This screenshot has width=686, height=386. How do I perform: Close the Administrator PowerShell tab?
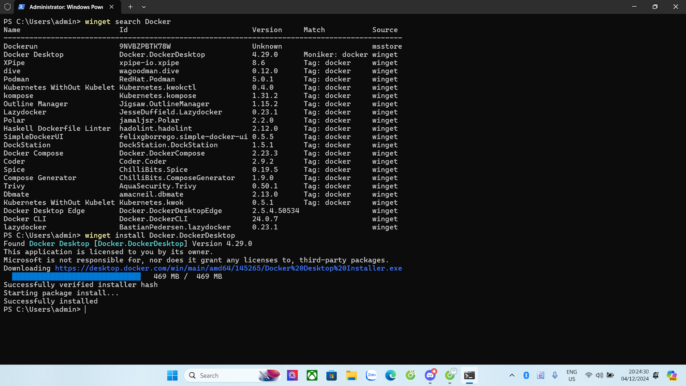(x=111, y=7)
